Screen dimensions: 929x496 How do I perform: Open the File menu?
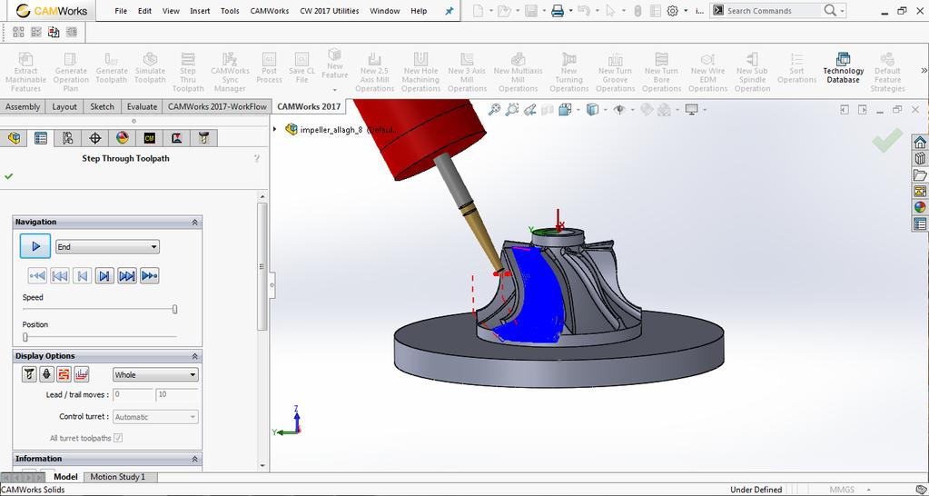pyautogui.click(x=121, y=11)
